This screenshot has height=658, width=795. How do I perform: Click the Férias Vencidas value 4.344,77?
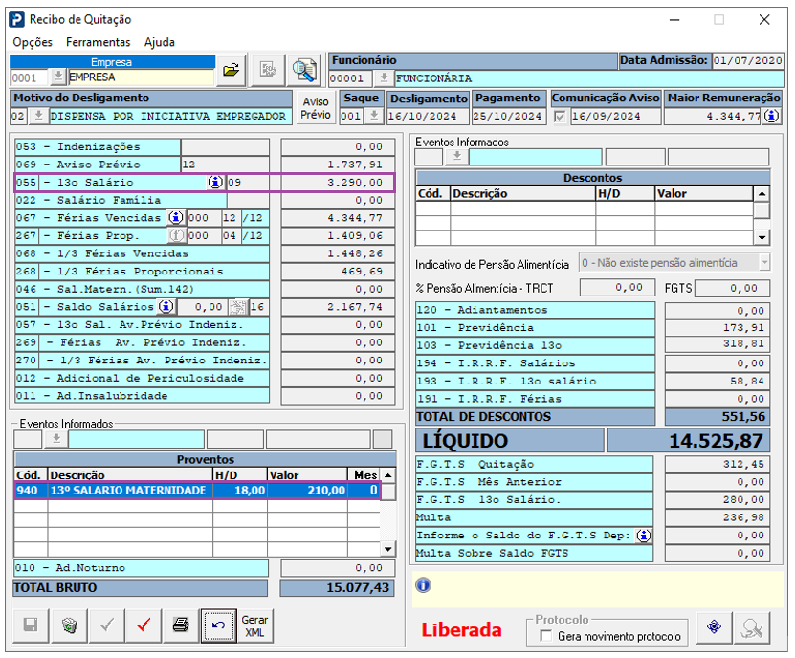click(x=338, y=217)
